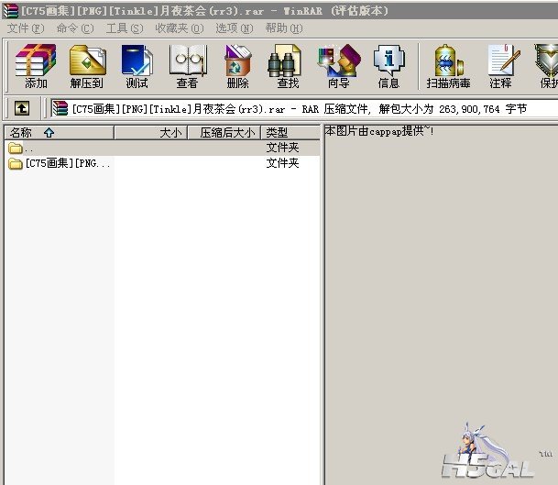Select the [C75画集][PNG... folder row name

68,163
